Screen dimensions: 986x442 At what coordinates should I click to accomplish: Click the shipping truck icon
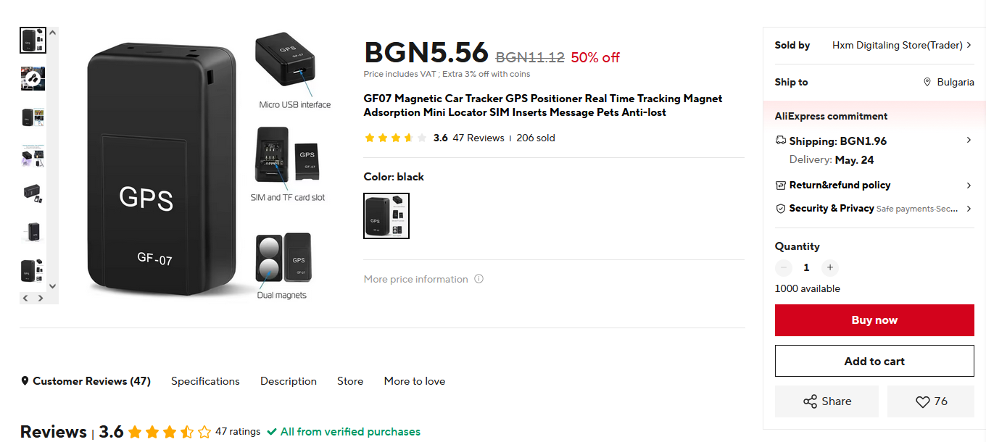781,141
